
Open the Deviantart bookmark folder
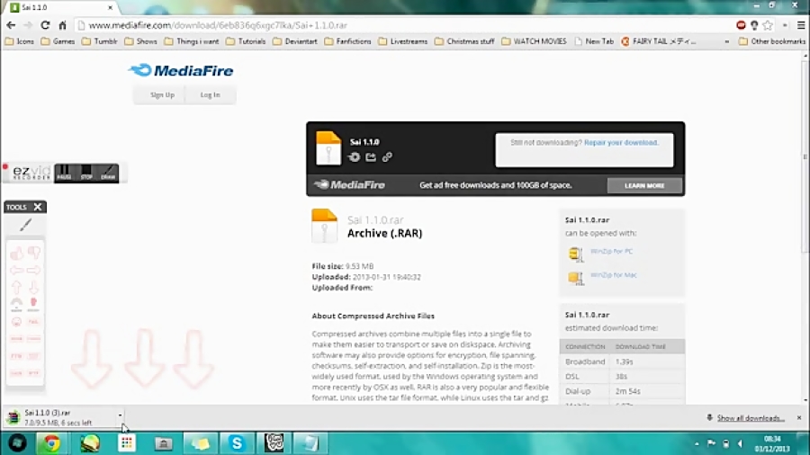[x=295, y=41]
